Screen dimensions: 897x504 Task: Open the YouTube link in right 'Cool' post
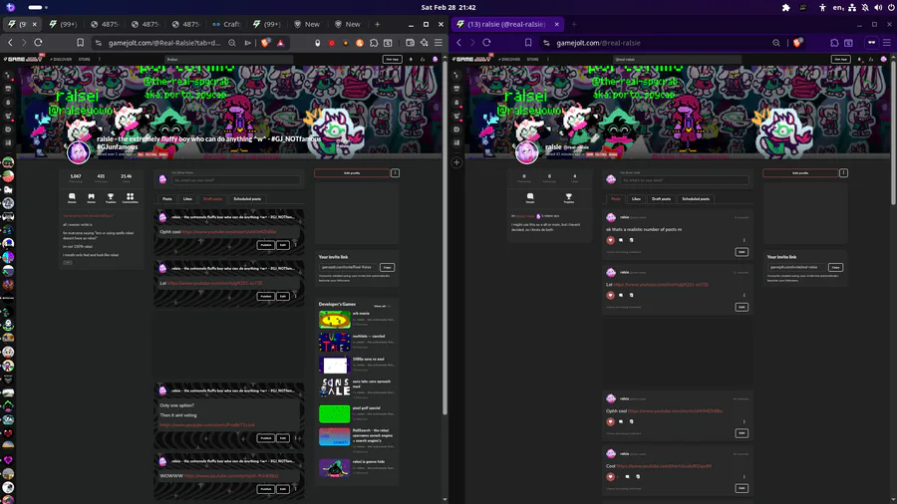pos(664,466)
